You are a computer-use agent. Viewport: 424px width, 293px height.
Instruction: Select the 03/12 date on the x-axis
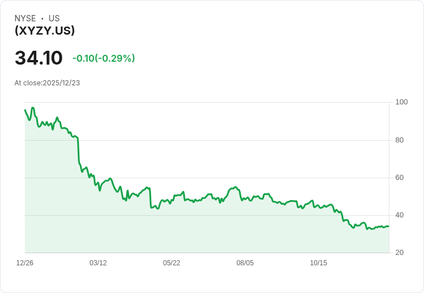[x=98, y=263]
